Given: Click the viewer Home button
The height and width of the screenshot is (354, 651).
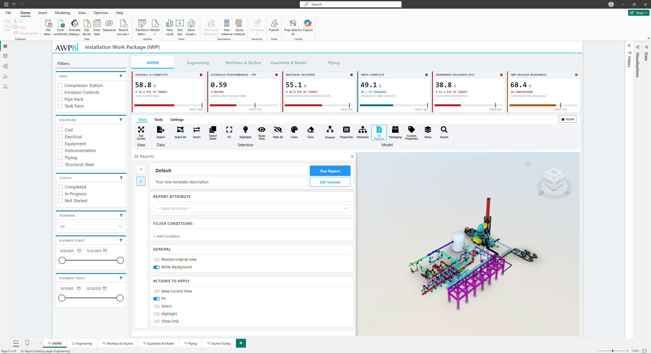Looking at the screenshot, I should (567, 119).
